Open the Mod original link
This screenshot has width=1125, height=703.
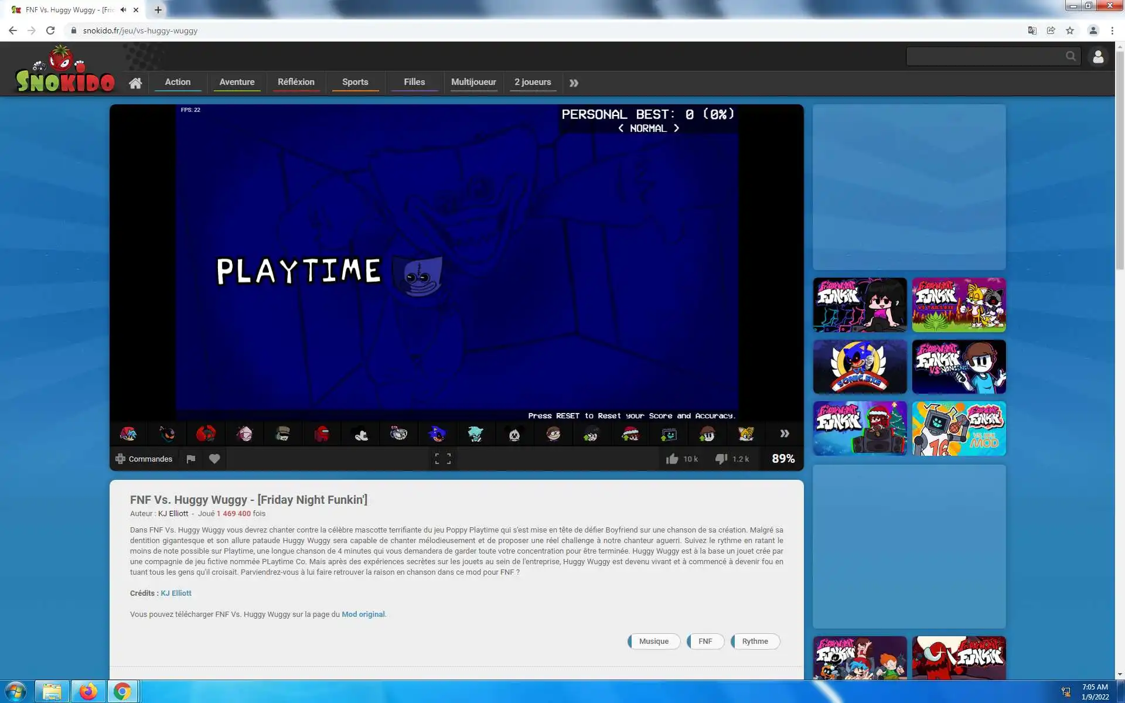(363, 614)
